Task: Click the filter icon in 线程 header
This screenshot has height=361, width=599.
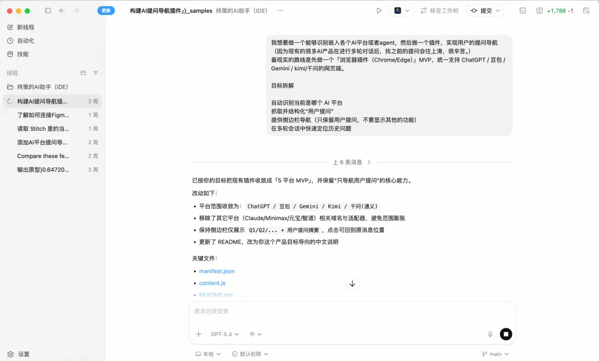Action: pyautogui.click(x=95, y=73)
